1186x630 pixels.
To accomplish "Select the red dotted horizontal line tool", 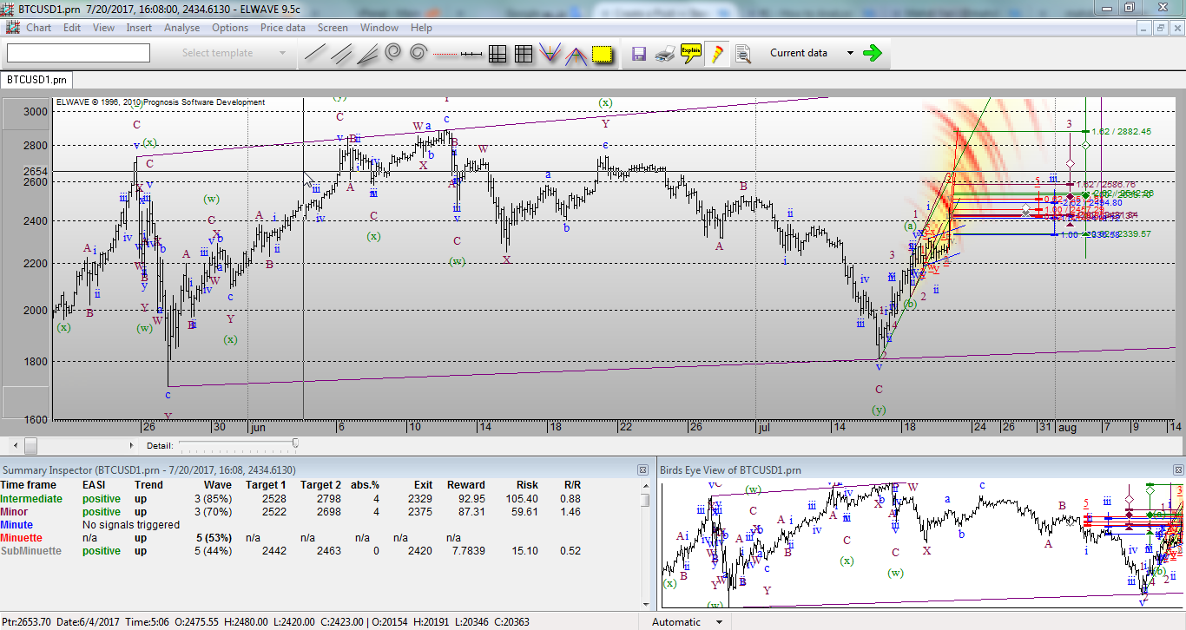I will click(445, 54).
